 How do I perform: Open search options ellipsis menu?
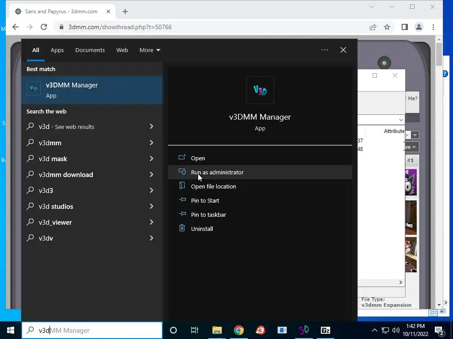pyautogui.click(x=324, y=50)
